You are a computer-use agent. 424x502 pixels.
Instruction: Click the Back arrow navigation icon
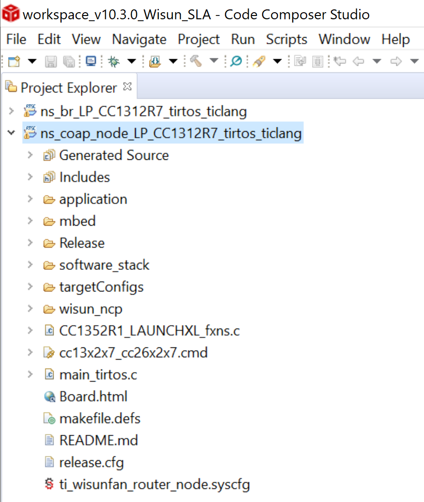359,61
